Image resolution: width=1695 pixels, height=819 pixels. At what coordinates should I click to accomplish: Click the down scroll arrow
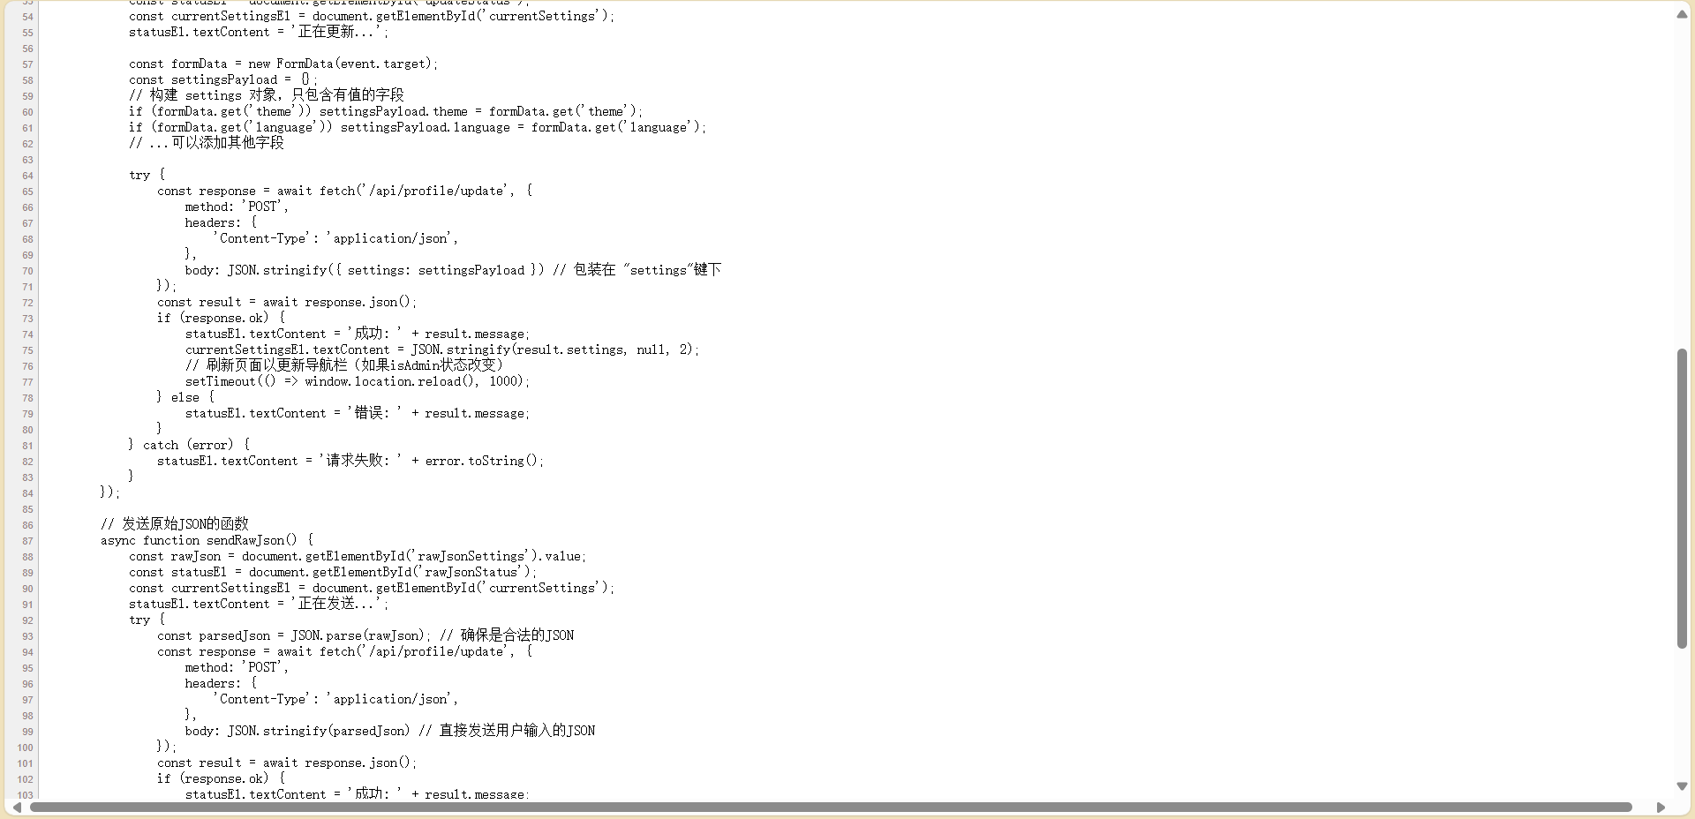click(1683, 786)
